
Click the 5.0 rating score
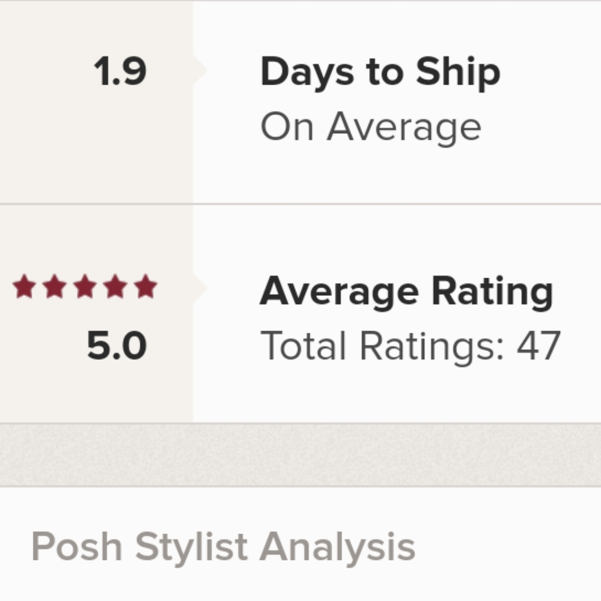117,346
